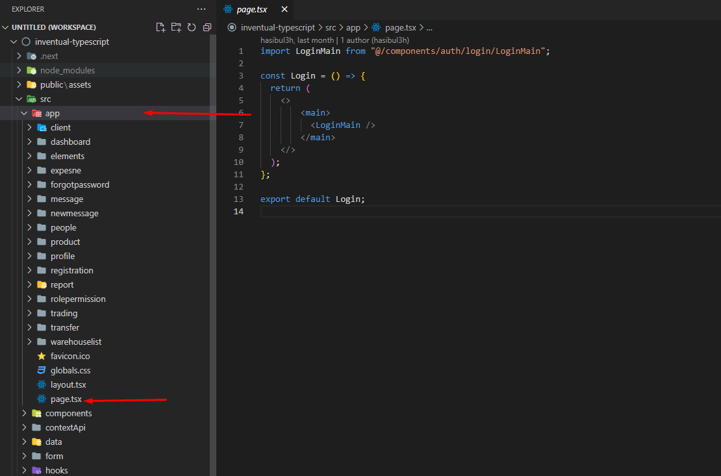721x476 pixels.
Task: Expand the dashboard folder
Action: [29, 142]
